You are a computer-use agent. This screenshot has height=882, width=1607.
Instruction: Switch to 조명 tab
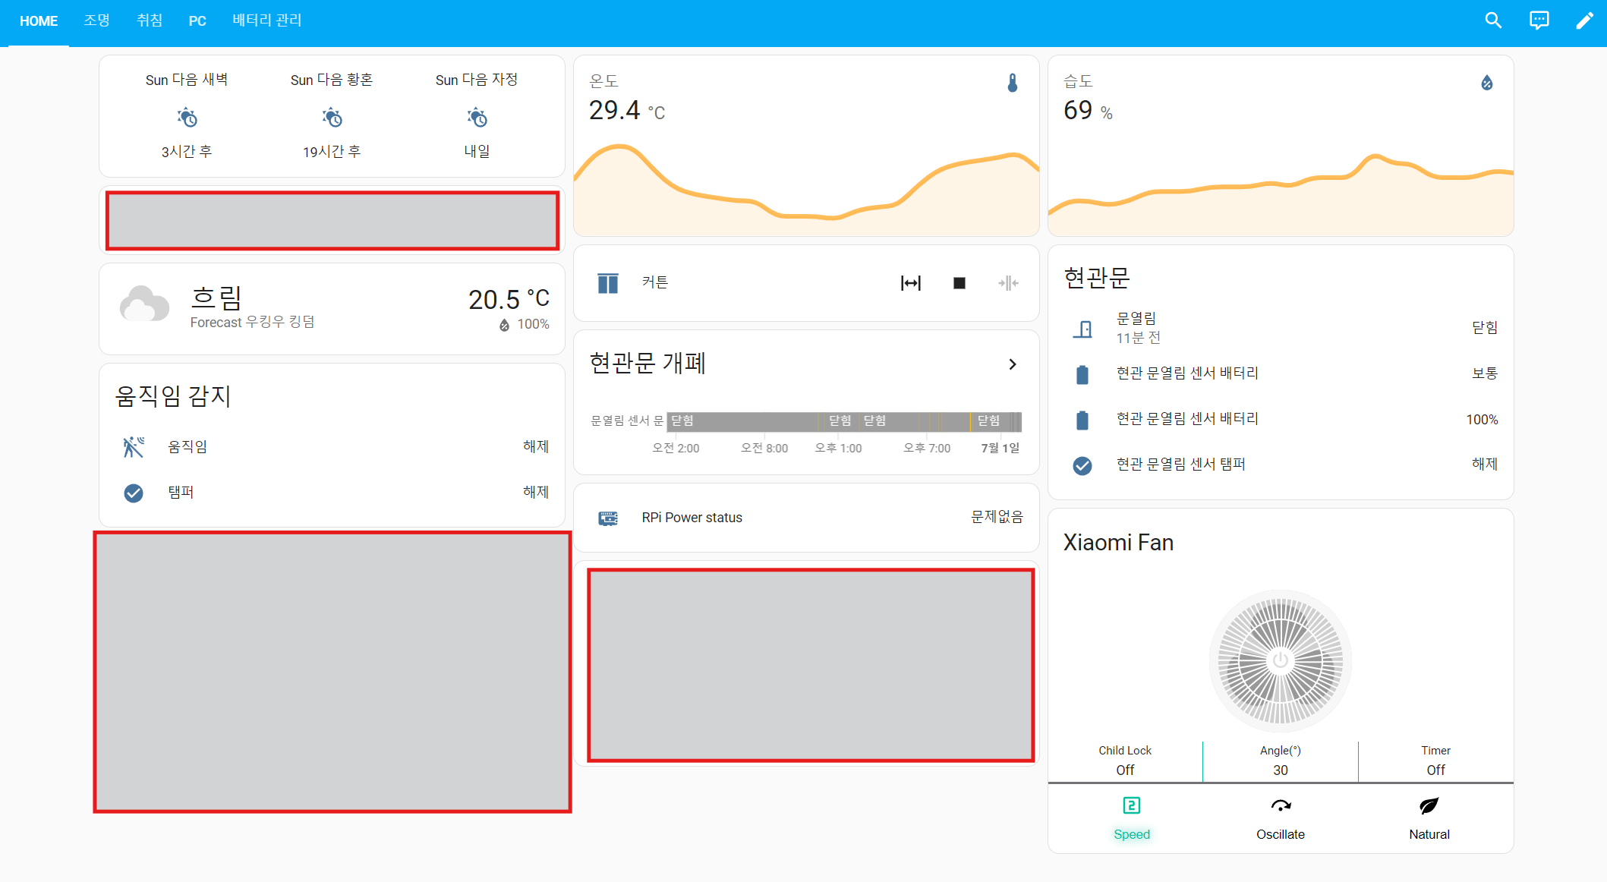96,20
